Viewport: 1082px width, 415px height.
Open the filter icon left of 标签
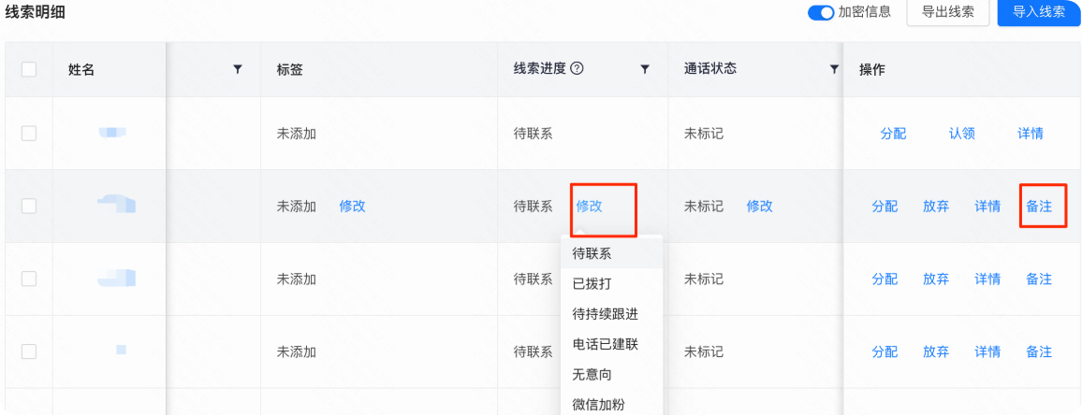coord(238,69)
